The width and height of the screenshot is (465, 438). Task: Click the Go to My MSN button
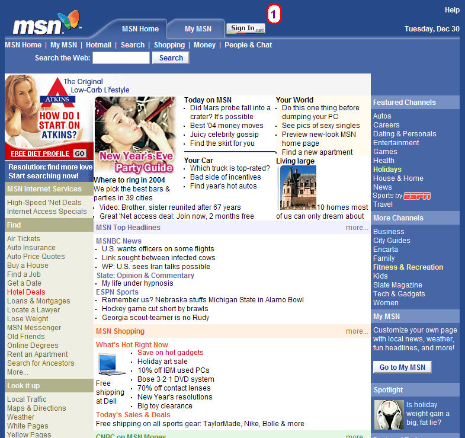point(402,367)
